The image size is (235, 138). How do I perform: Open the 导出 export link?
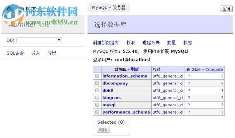[52, 53]
